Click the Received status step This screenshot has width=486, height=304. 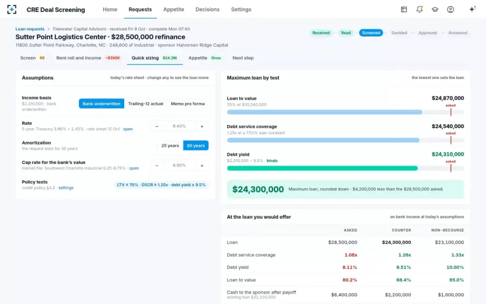(x=321, y=33)
